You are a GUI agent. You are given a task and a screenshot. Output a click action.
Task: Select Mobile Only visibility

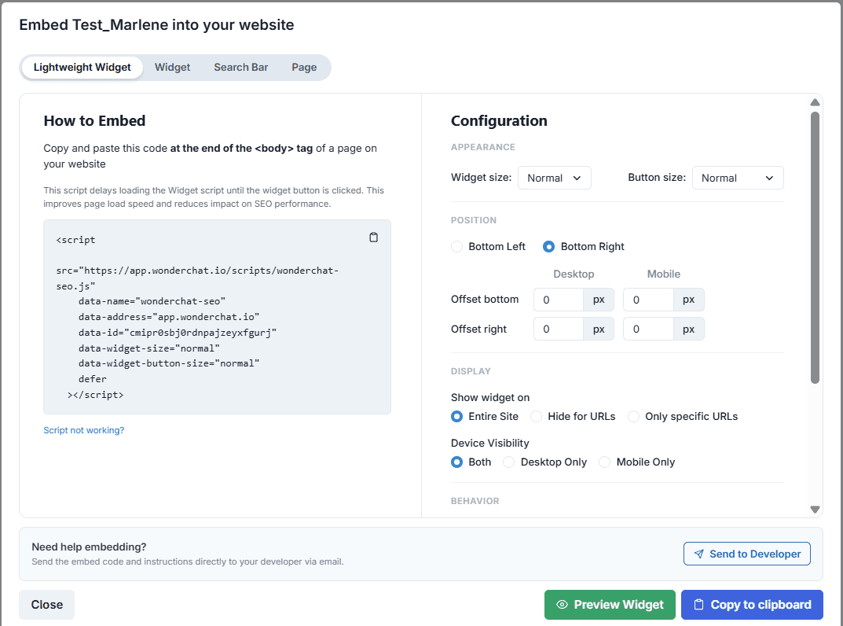point(605,462)
